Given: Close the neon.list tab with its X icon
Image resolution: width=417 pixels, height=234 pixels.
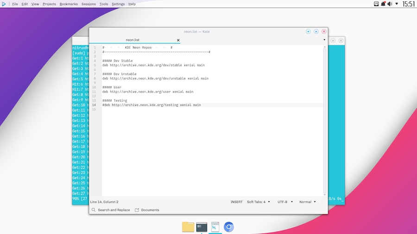Looking at the screenshot, I should [x=178, y=40].
